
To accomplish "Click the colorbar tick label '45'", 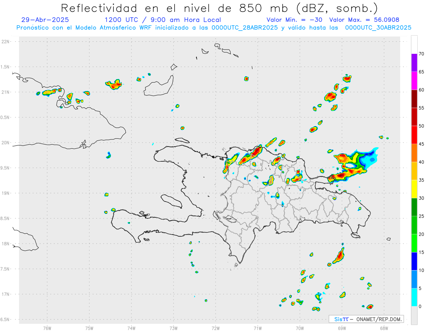I will pos(422,144).
